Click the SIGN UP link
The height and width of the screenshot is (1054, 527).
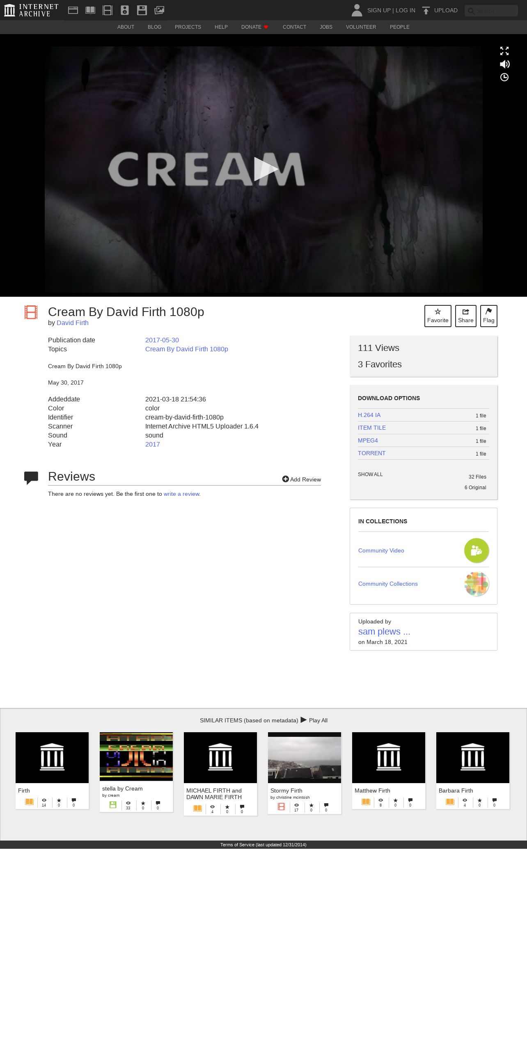[x=379, y=10]
